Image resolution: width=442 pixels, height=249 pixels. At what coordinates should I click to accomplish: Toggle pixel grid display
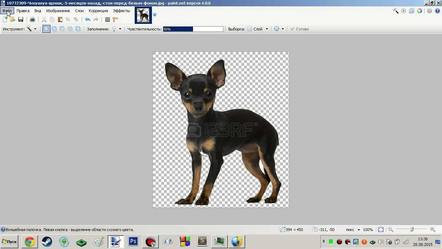107,20
